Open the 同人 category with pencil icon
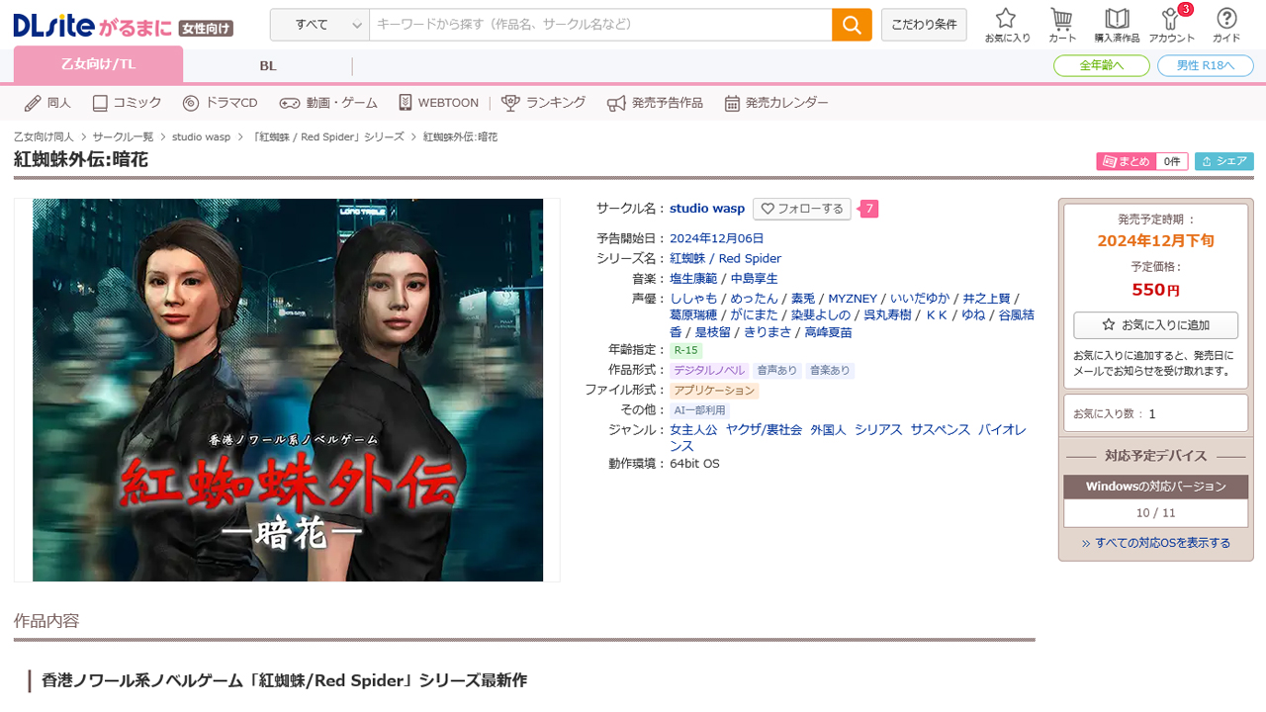 [x=47, y=103]
